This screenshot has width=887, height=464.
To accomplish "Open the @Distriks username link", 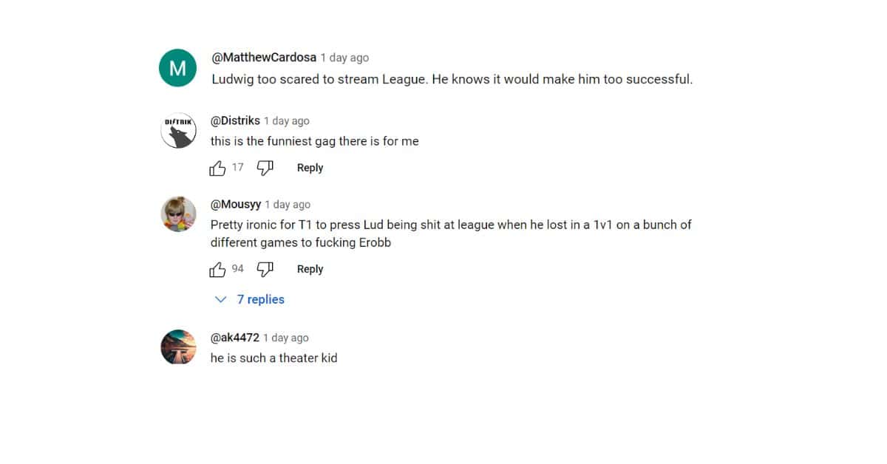I will click(x=235, y=120).
